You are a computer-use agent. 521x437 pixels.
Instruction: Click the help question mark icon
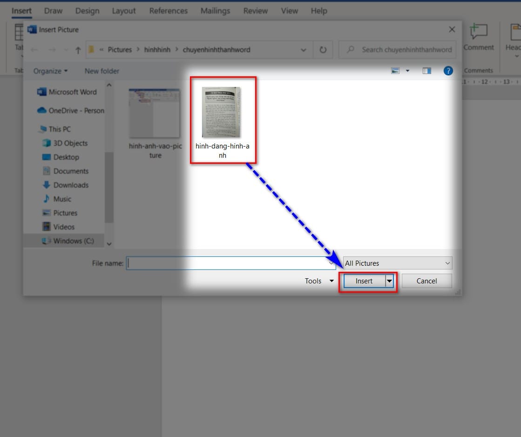[x=448, y=71]
